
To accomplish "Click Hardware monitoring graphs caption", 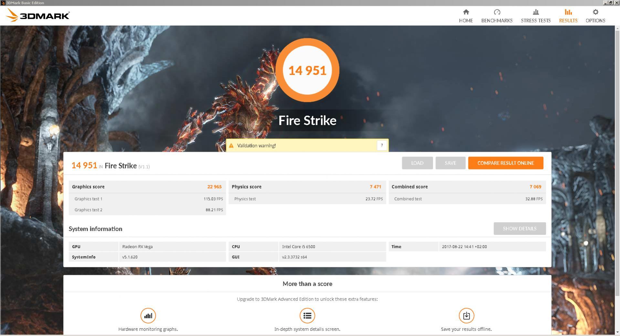I will tap(148, 329).
